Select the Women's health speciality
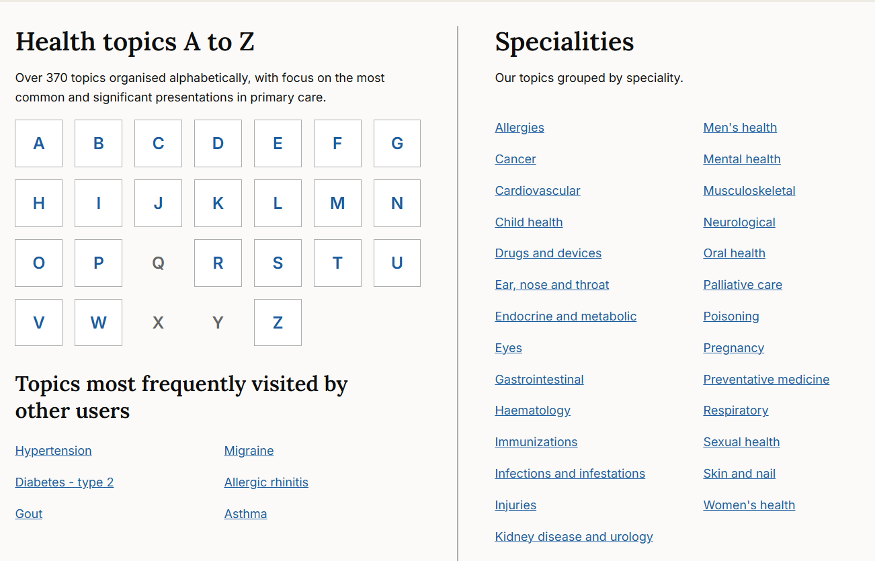 pyautogui.click(x=749, y=505)
